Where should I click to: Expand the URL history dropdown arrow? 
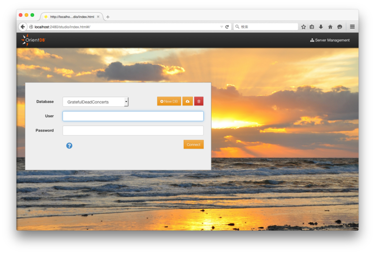pos(222,27)
